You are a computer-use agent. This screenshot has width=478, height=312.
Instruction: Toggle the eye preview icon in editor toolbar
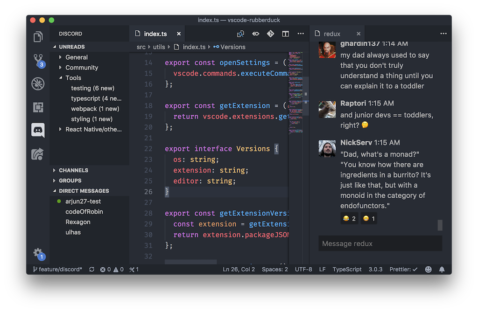(255, 34)
